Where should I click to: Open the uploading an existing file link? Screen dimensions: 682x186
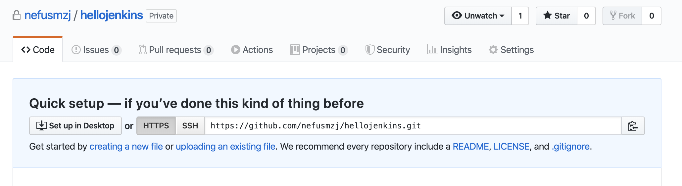click(225, 146)
